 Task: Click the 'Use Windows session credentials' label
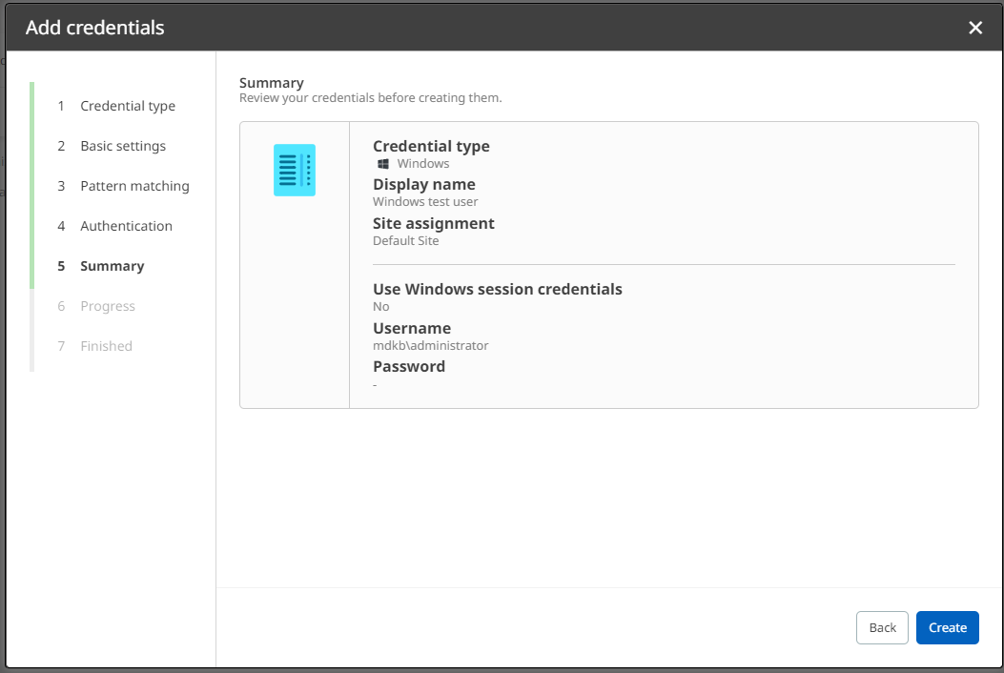pyautogui.click(x=497, y=289)
